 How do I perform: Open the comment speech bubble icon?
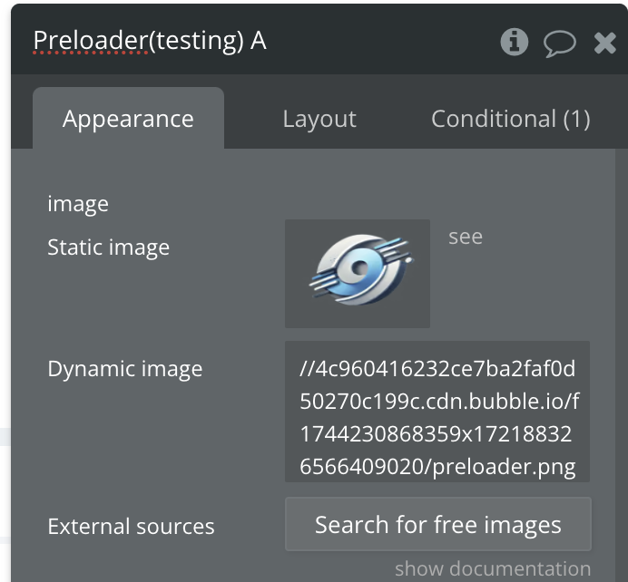[559, 43]
